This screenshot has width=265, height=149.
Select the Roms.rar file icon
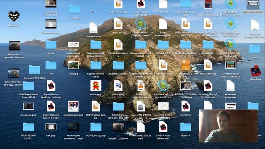(x=163, y=4)
